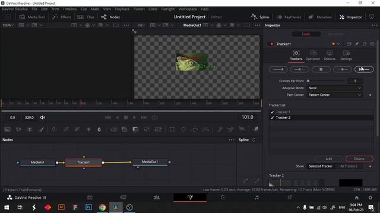Add an Ellipse mask tool
This screenshot has width=380, height=213.
click(x=183, y=130)
